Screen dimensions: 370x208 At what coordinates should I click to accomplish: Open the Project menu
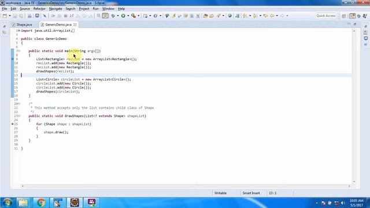(x=84, y=9)
